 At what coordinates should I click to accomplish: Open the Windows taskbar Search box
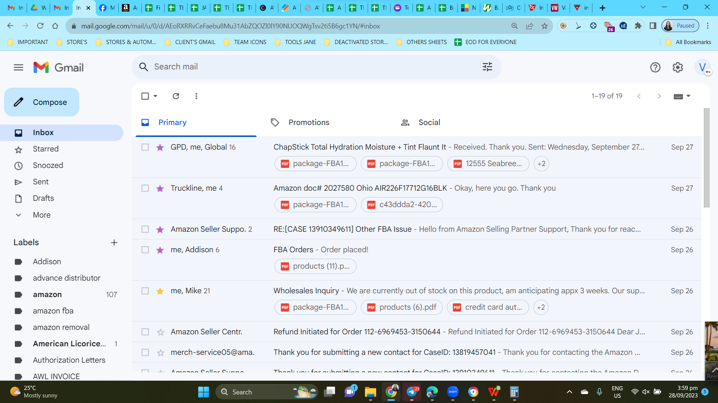click(267, 392)
